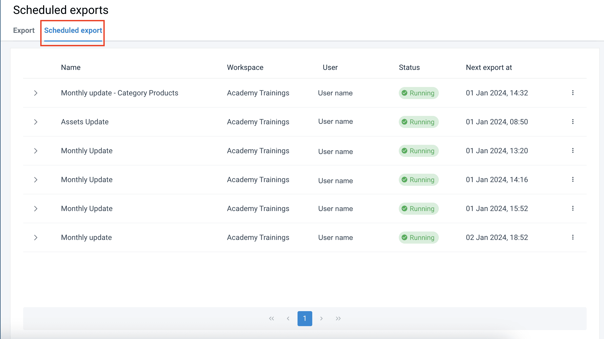
Task: Go to next page arrow
Action: pos(321,319)
